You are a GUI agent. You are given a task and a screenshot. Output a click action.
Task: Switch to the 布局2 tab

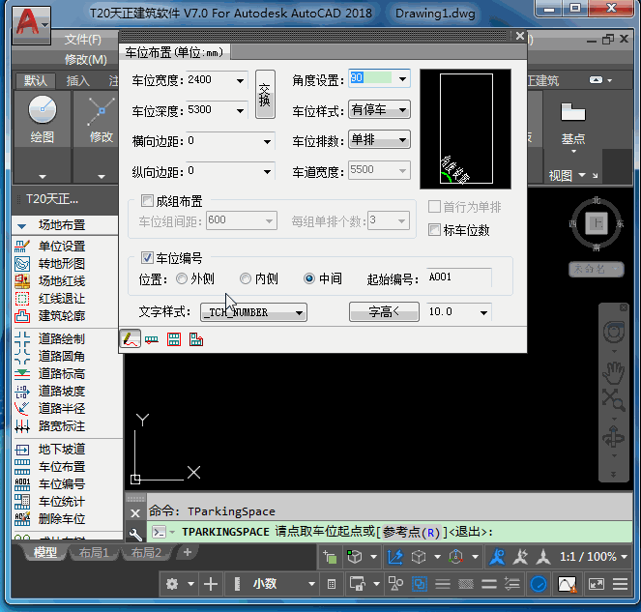point(146,553)
